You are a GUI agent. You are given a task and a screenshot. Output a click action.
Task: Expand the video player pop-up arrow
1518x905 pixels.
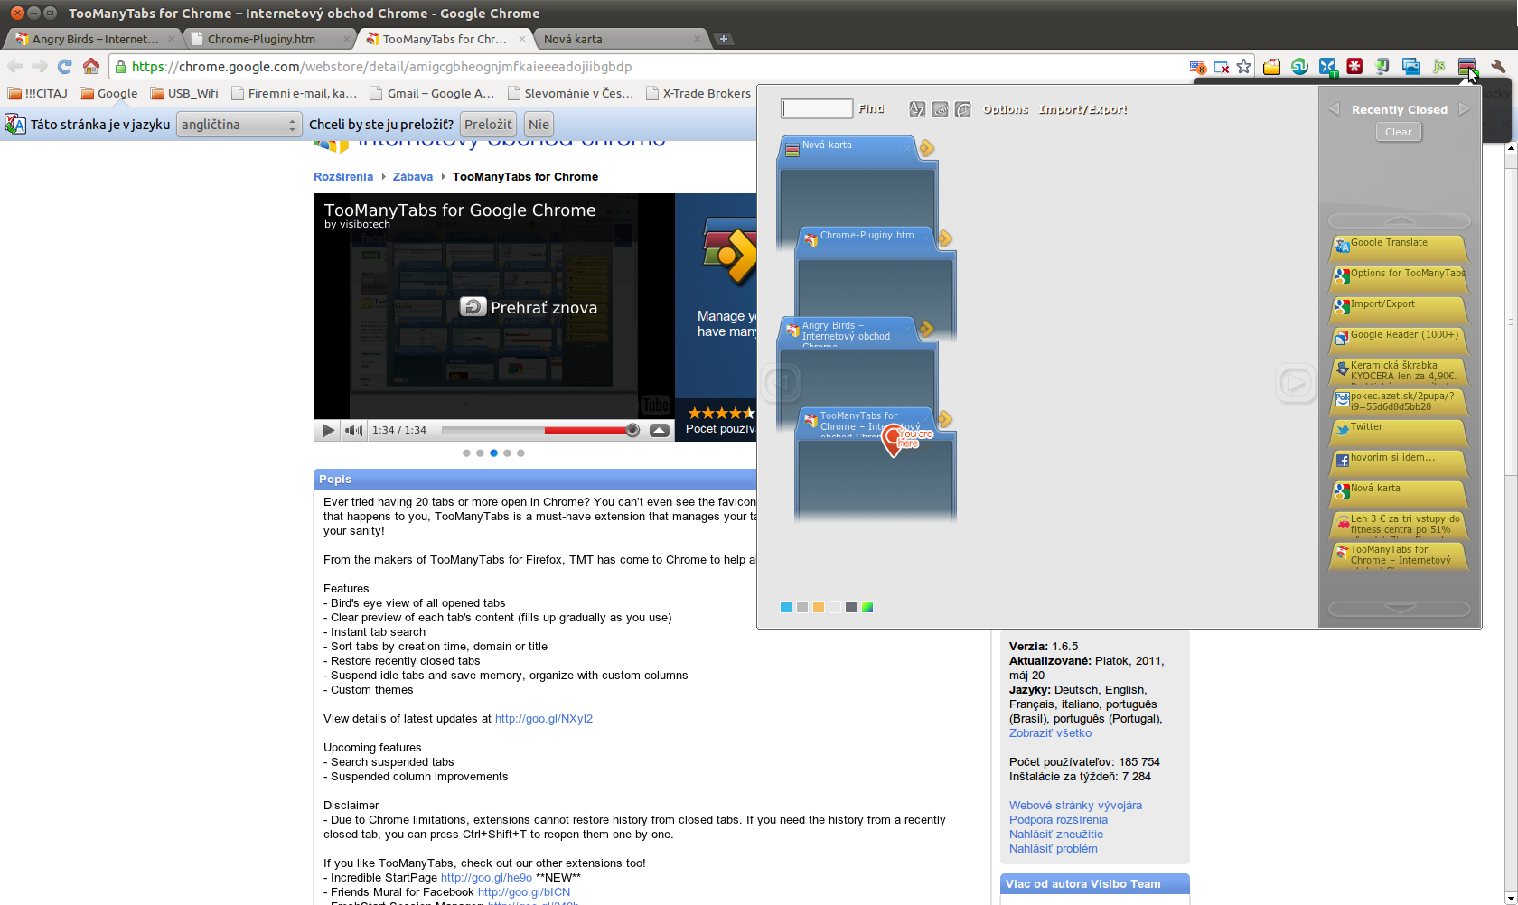(x=660, y=430)
